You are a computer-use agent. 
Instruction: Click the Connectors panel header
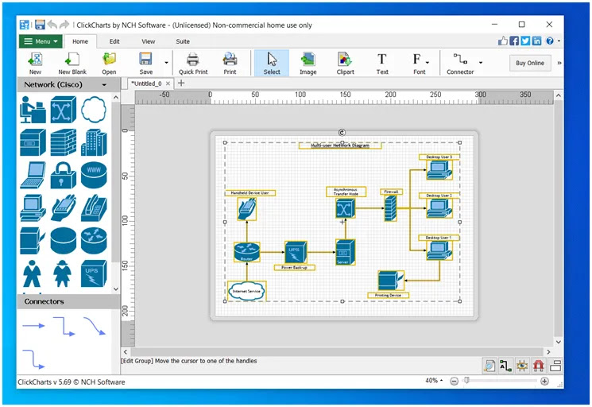click(68, 301)
